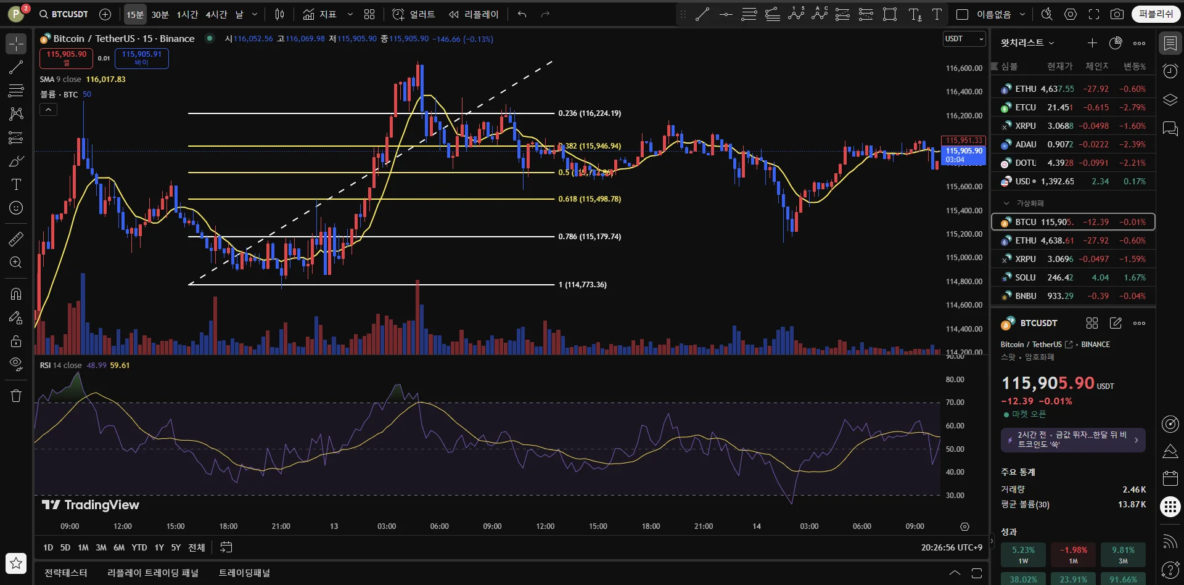Select the zoom in tool
Viewport: 1184px width, 585px height.
[x=16, y=263]
